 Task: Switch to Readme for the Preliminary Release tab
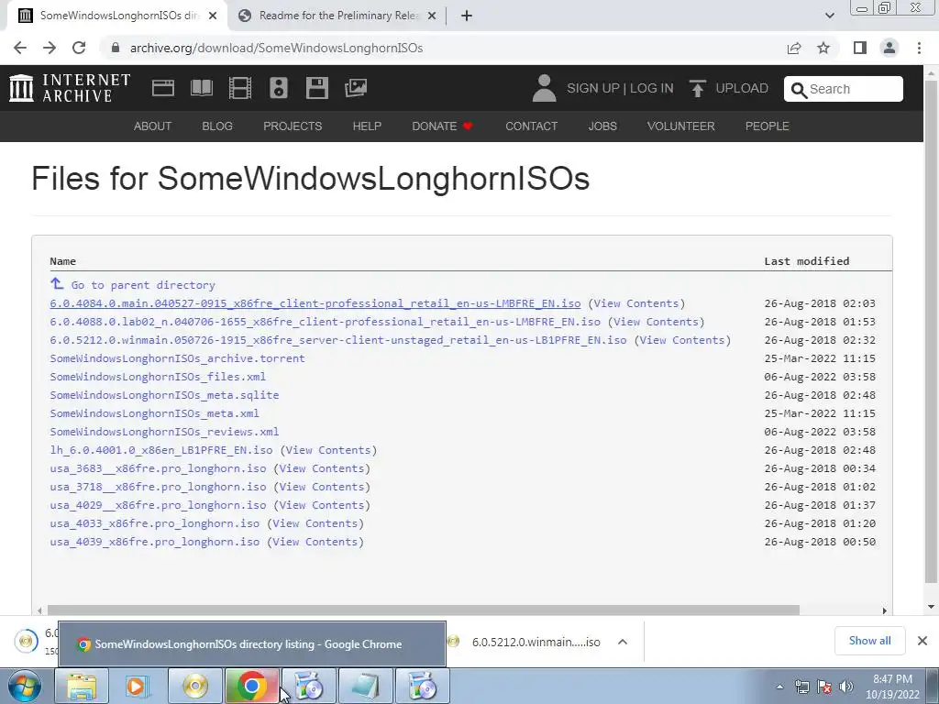(x=338, y=16)
